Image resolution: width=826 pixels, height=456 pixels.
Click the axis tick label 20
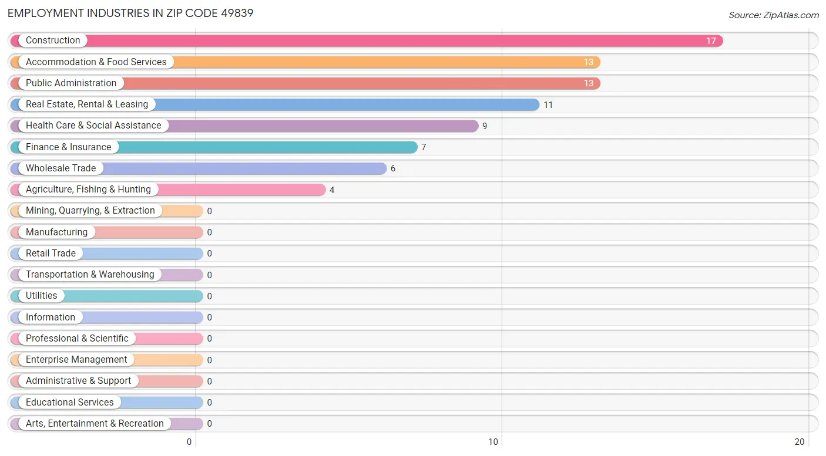[800, 443]
